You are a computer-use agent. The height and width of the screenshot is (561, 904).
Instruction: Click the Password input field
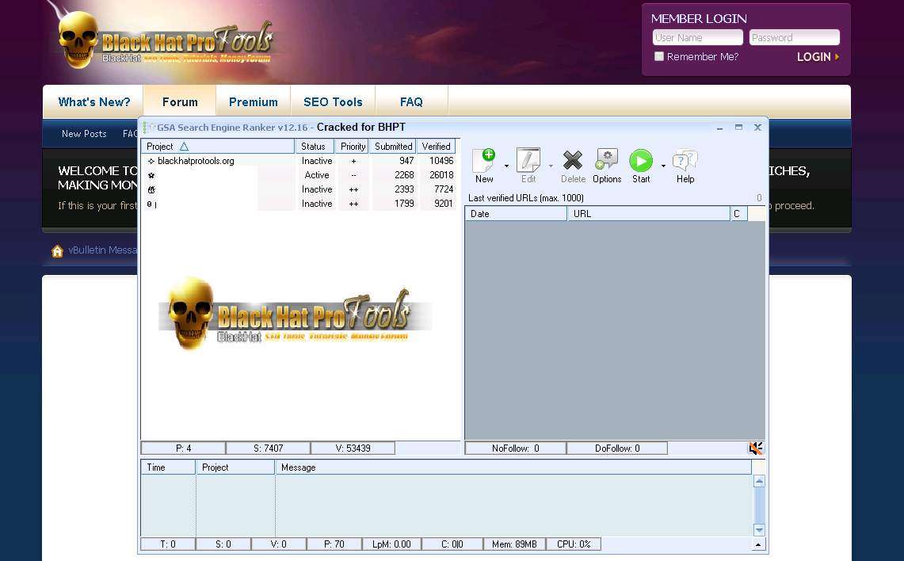795,37
